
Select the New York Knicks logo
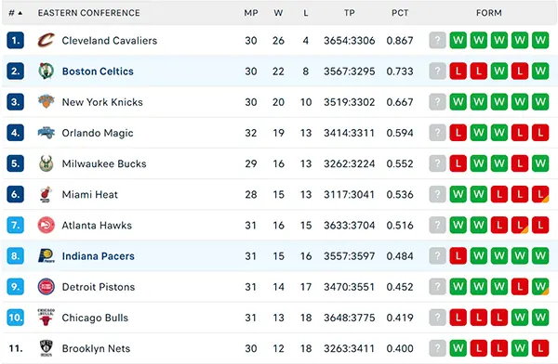pos(46,101)
